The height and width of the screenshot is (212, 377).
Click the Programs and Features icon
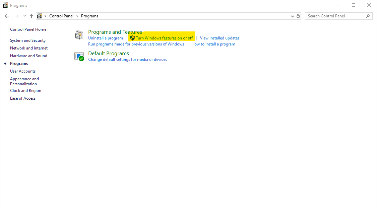[x=79, y=35]
